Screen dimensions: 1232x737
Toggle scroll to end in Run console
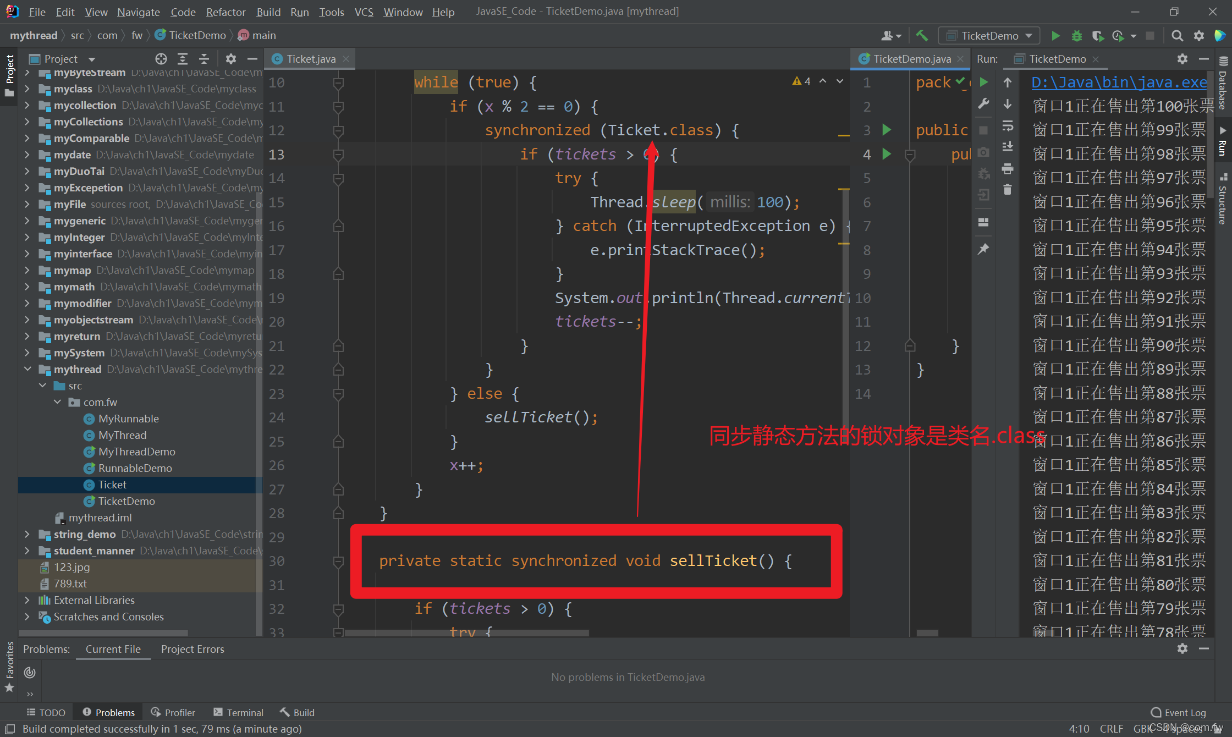click(1008, 147)
